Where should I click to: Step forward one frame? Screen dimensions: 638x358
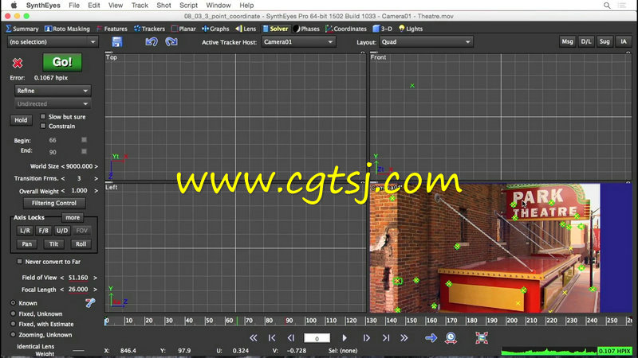pos(366,337)
